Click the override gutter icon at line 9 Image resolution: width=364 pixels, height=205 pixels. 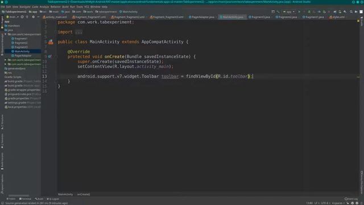pos(49,56)
